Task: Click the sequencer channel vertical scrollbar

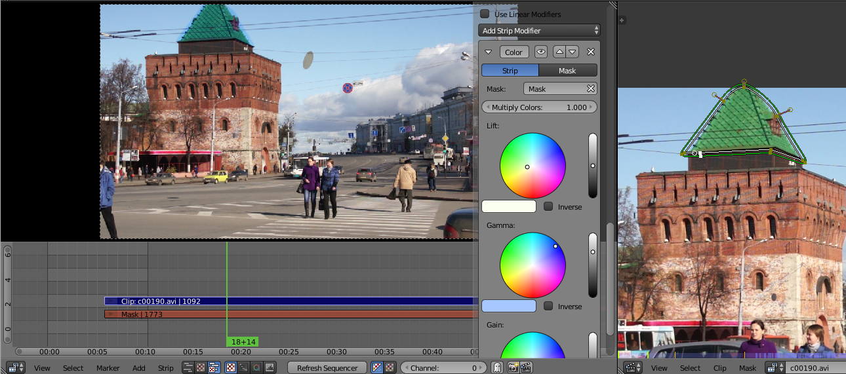Action: pos(7,294)
